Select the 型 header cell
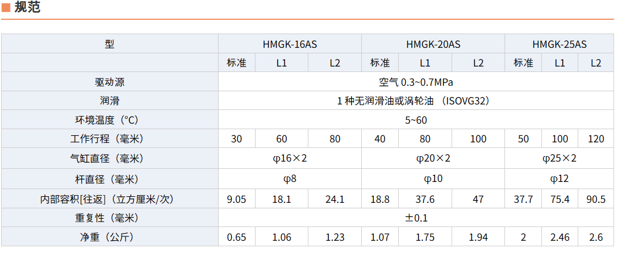The image size is (619, 260). 110,44
